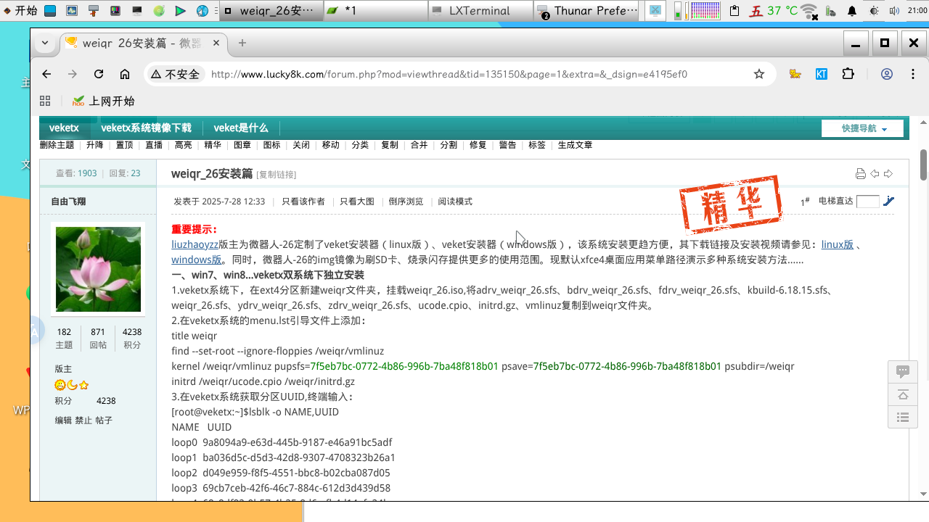
Task: Open Chrome's three-dot menu
Action: 913,74
